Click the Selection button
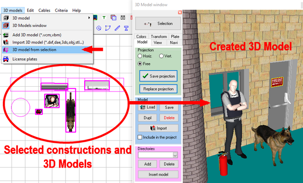 [x=158, y=23]
